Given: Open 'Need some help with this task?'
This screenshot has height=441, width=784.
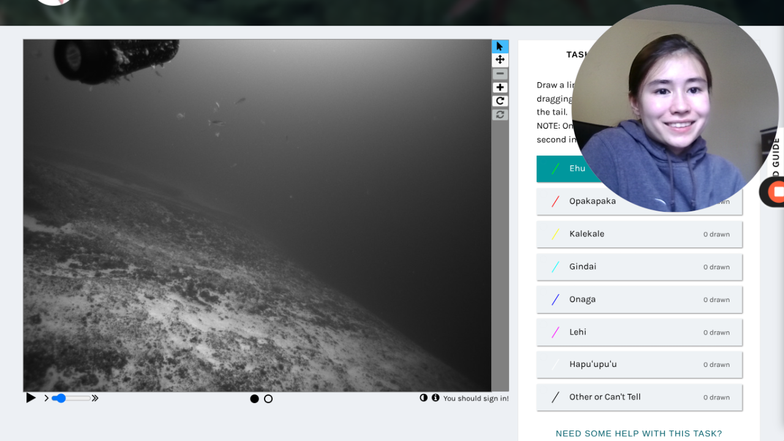Looking at the screenshot, I should [x=639, y=433].
